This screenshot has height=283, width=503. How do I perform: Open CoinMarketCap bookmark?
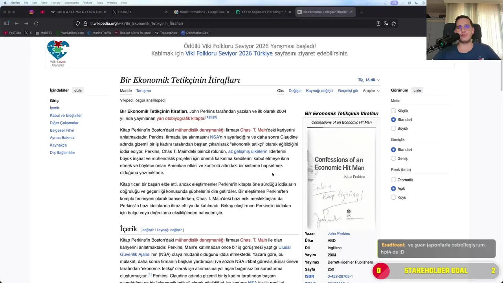pos(195,33)
